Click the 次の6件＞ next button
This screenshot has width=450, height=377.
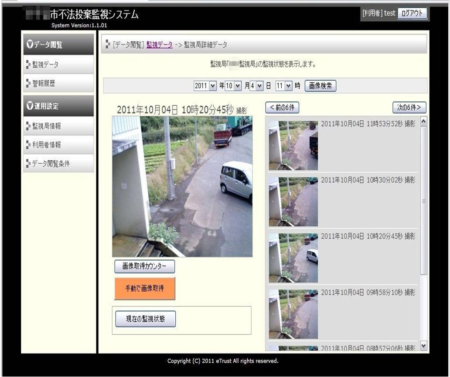tap(409, 108)
